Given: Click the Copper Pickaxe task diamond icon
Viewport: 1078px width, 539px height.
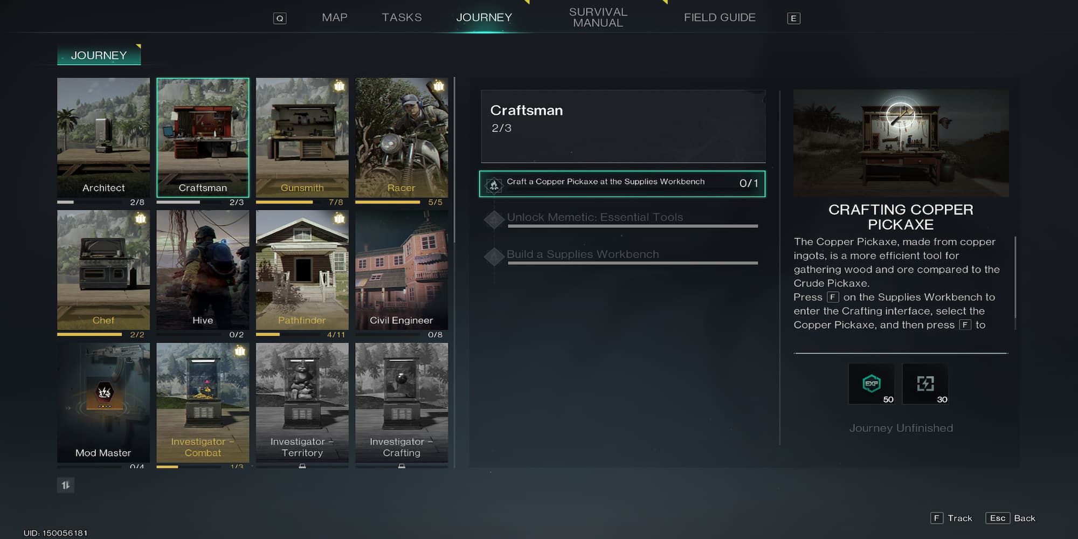Looking at the screenshot, I should 494,185.
